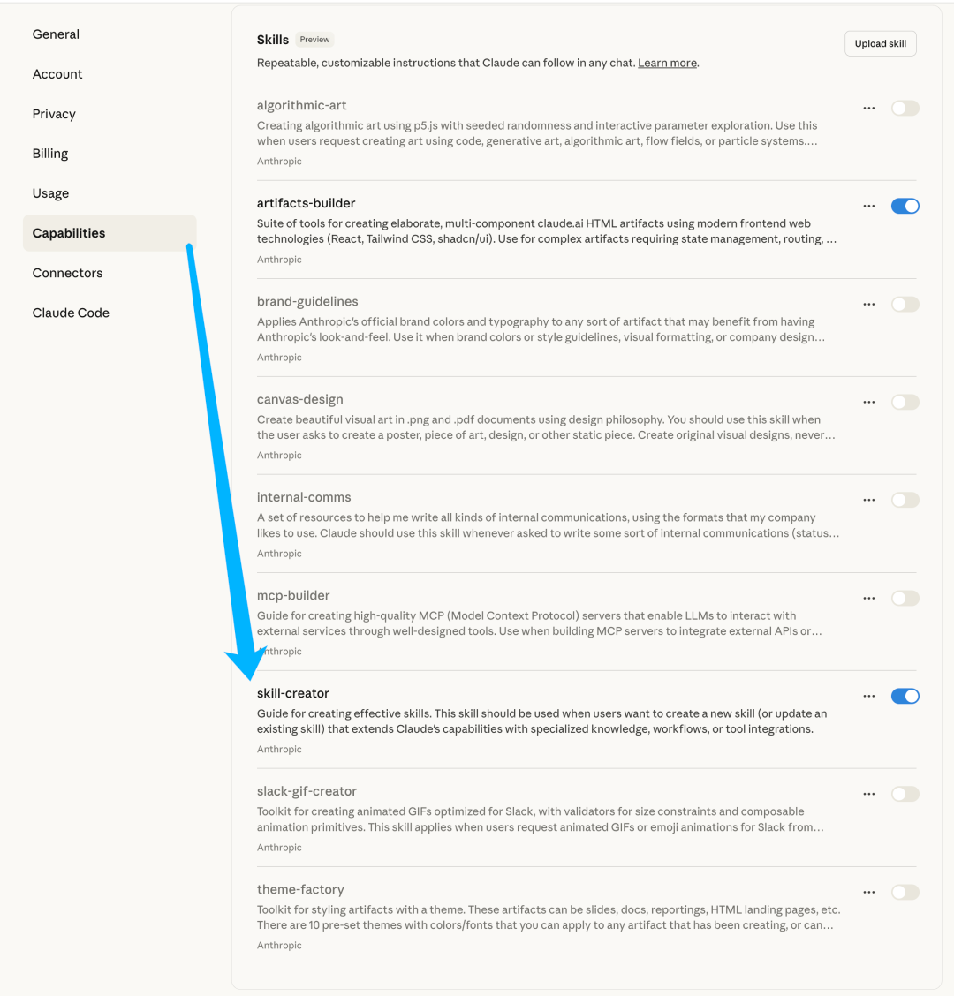Open more options for algorithmic-art skill
This screenshot has height=996, width=954.
[x=869, y=108]
